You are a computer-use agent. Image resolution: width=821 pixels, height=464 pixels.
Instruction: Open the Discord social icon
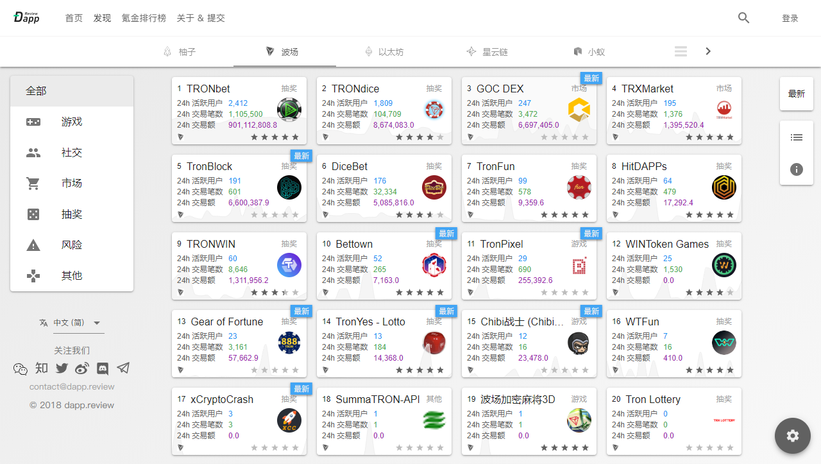pos(103,368)
